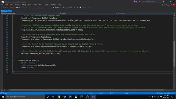Click the Ln 52 status indicator
The image size is (176, 99).
tap(90, 93)
